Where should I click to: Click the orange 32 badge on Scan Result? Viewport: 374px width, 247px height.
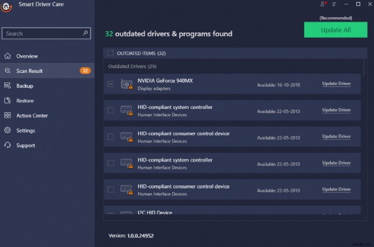pos(85,71)
